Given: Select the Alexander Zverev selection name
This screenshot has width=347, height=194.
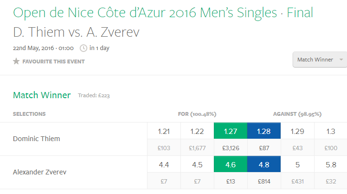Looking at the screenshot, I should coord(40,172).
